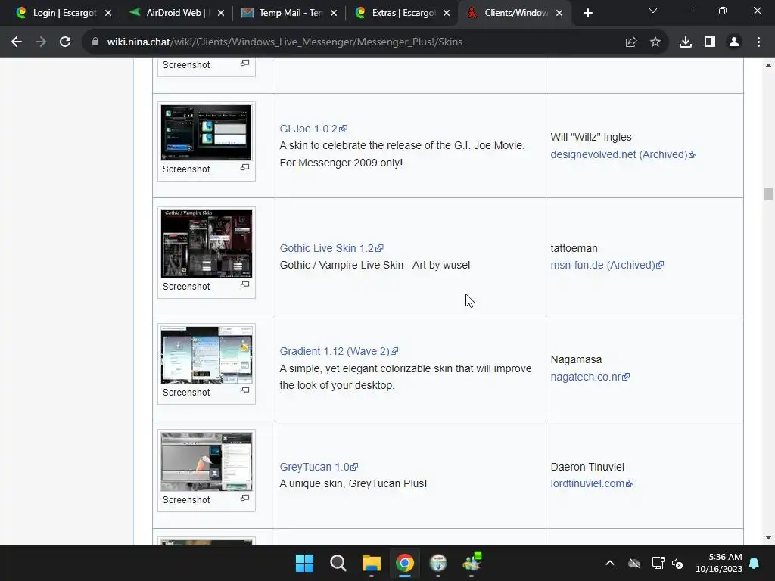Enlarge GI Joe screenshot via magnify icon
This screenshot has width=775, height=581.
click(x=244, y=167)
